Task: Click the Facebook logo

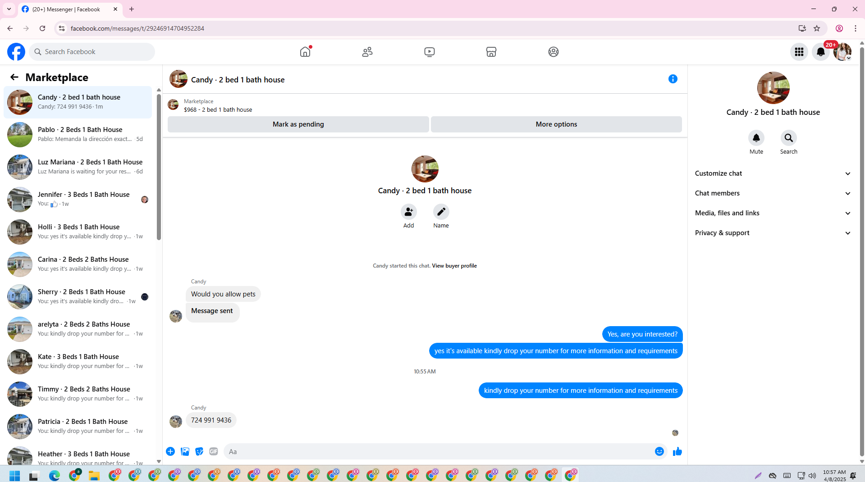Action: coord(16,52)
